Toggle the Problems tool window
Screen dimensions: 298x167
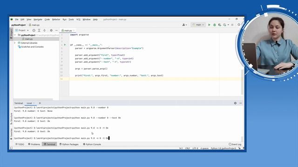(x=34, y=144)
